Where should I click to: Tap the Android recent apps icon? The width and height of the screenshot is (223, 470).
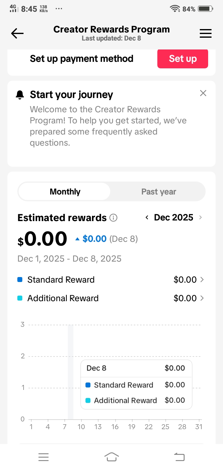click(x=43, y=457)
